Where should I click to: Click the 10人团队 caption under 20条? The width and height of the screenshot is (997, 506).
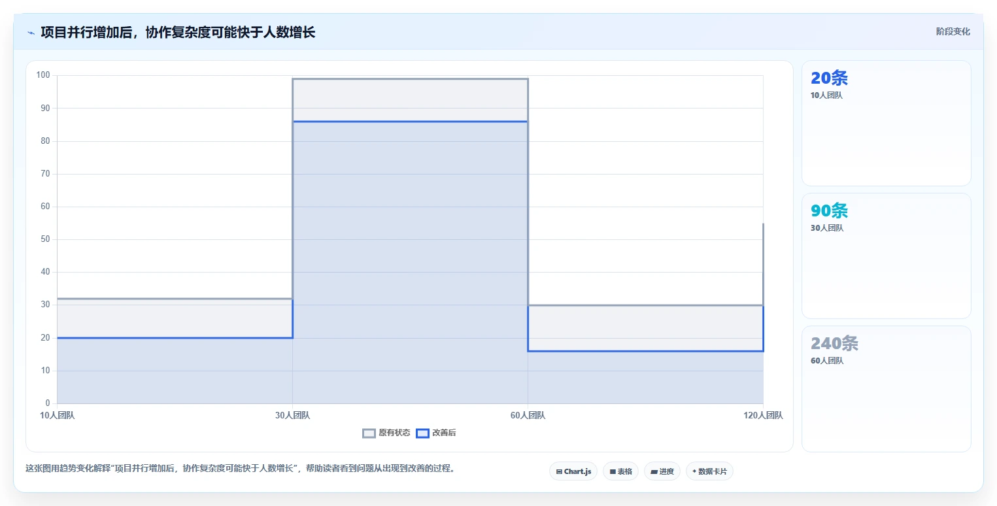point(826,95)
